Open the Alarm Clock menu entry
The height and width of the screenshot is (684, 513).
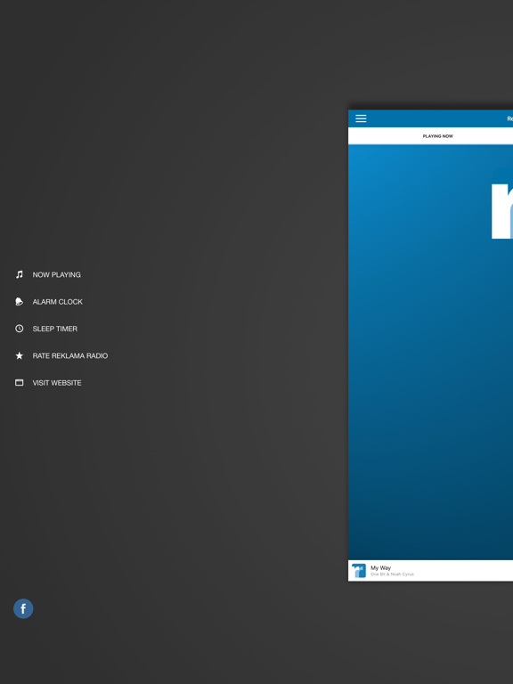point(58,302)
